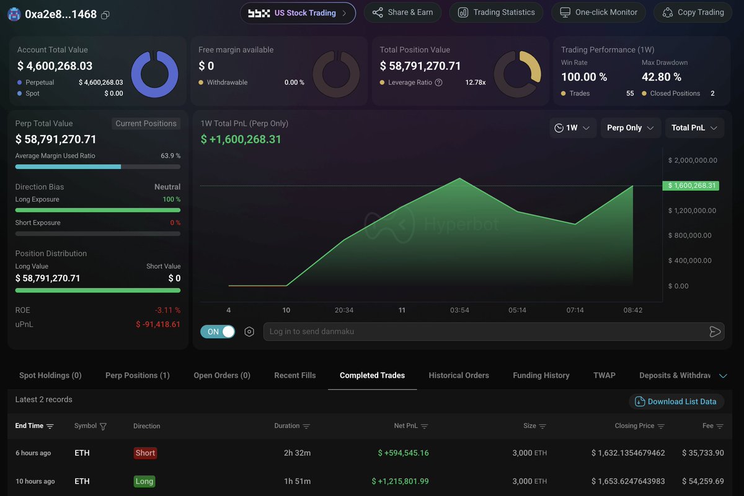Click Average Margin Used Ratio bar

coord(98,167)
